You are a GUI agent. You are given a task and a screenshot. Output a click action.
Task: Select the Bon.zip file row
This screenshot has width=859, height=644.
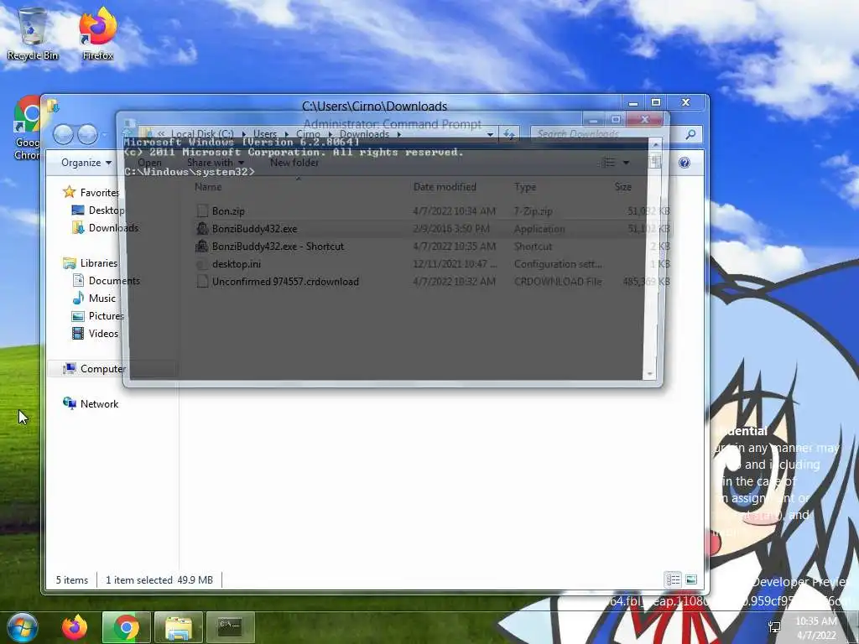[x=432, y=210]
